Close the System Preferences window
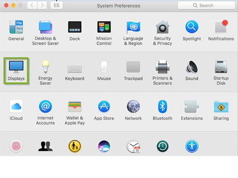 6,5
